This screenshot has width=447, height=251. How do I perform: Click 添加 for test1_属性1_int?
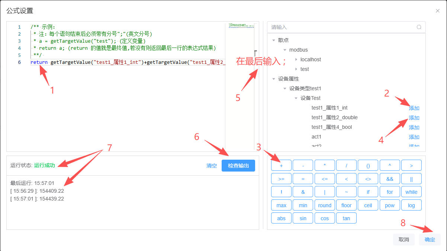(x=414, y=108)
